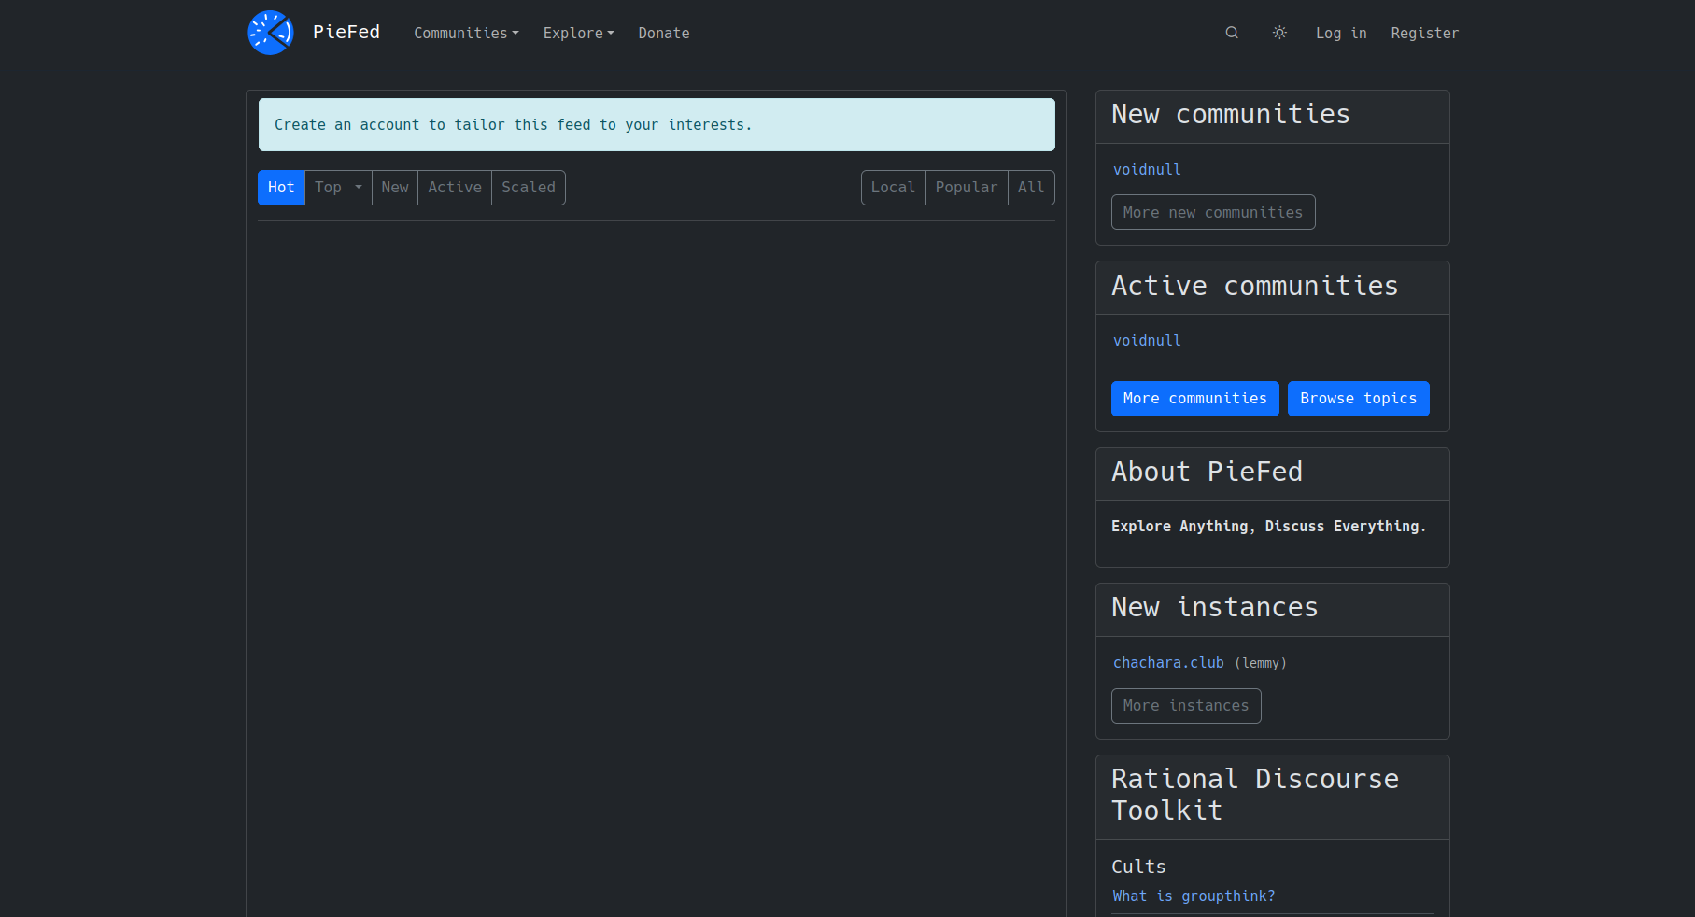Open the What is groupthink? link

(x=1194, y=896)
